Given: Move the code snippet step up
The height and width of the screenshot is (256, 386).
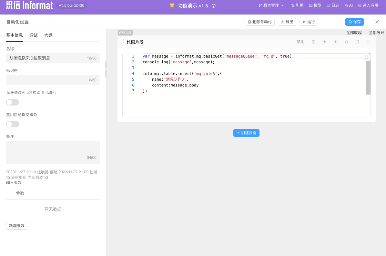Looking at the screenshot, I should (324, 41).
